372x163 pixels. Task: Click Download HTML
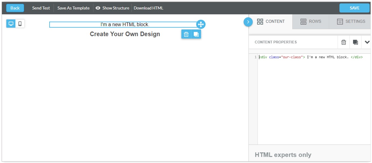coord(149,8)
